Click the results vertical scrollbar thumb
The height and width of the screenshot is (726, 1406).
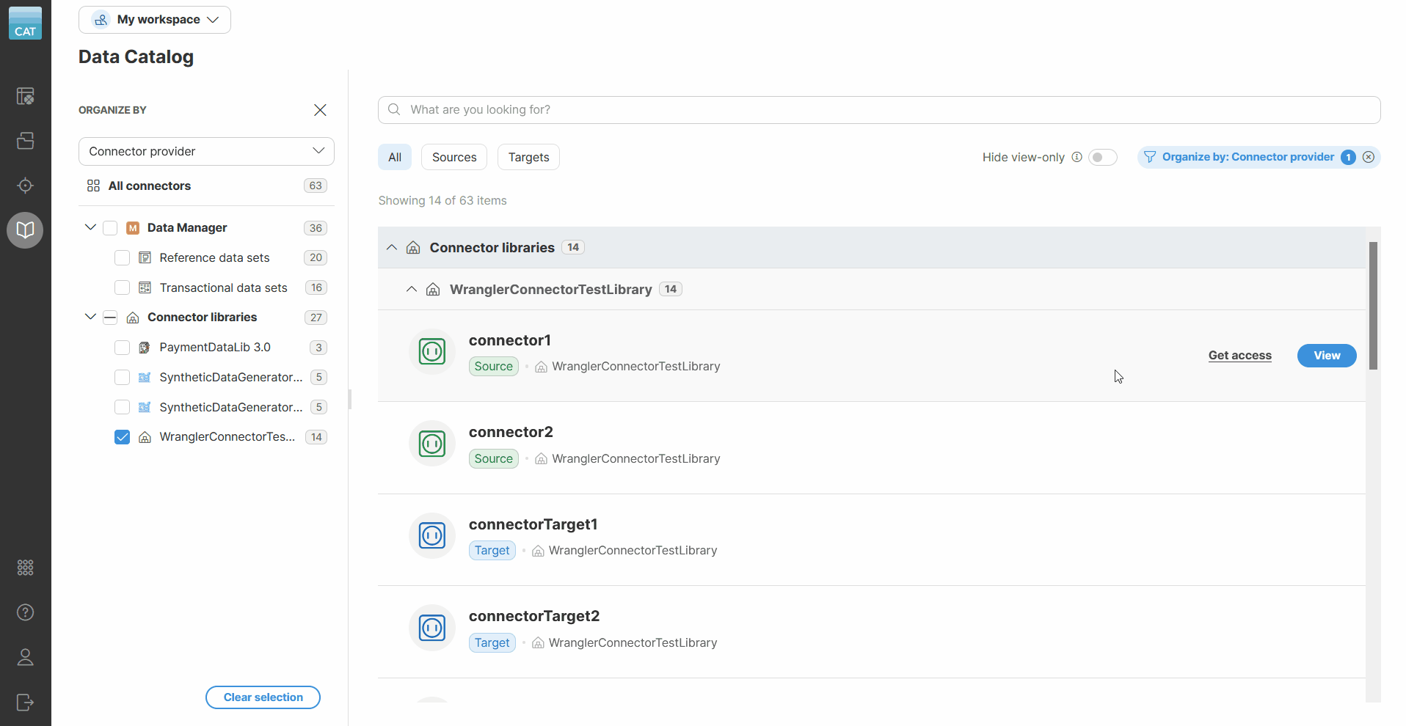coord(1373,306)
